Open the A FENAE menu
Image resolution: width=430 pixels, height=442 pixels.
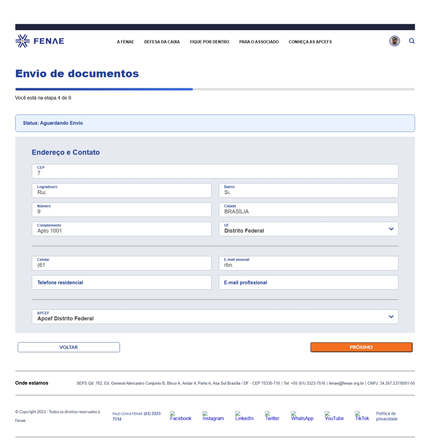point(125,42)
